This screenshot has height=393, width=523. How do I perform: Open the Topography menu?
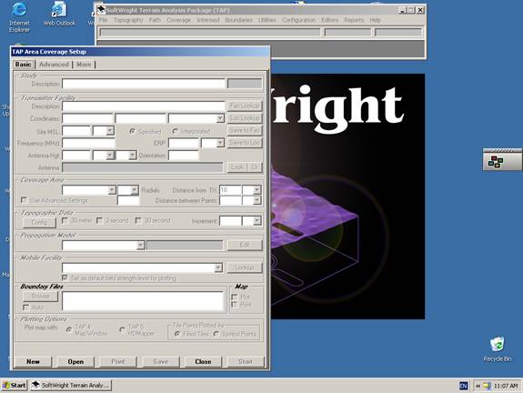click(128, 20)
